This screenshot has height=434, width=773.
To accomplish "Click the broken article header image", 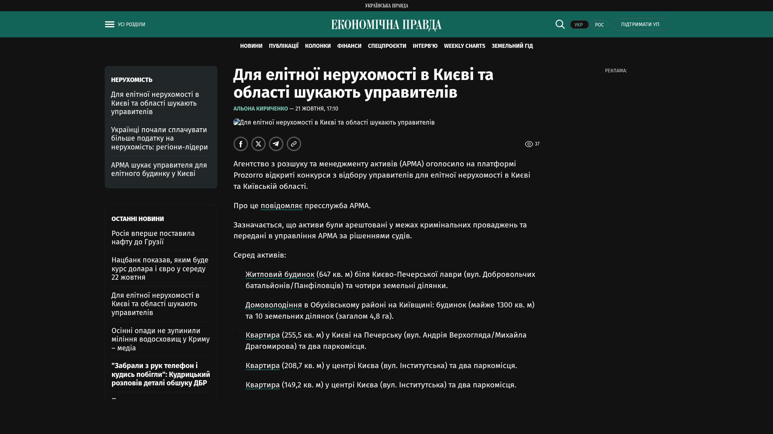I will click(x=334, y=122).
